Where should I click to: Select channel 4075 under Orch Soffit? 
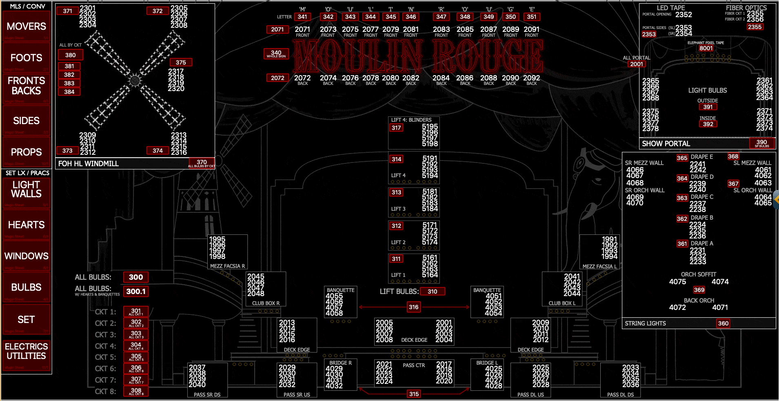[x=677, y=282]
